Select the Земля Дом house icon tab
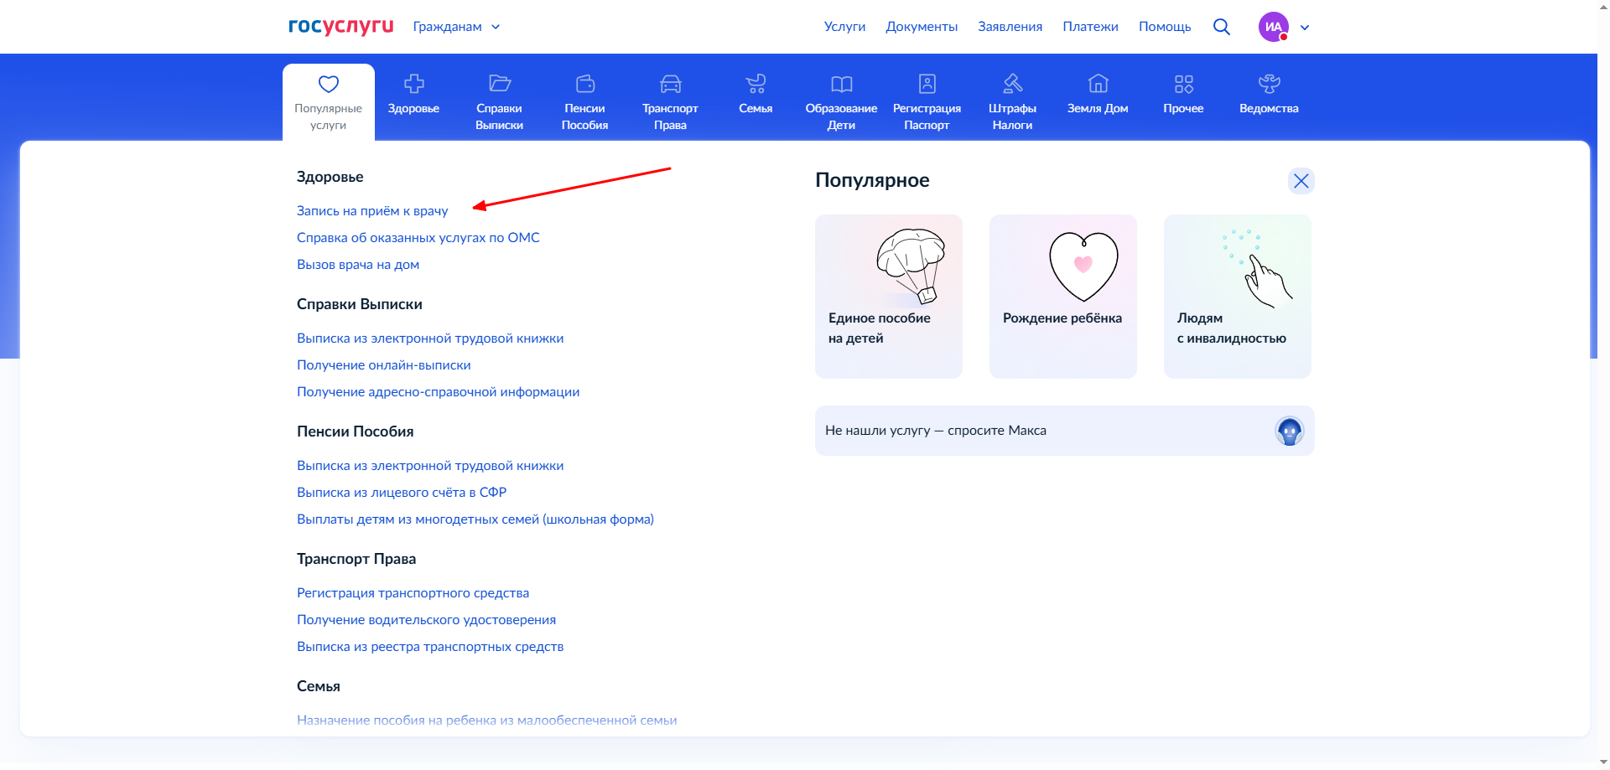This screenshot has height=770, width=1610. click(x=1098, y=94)
